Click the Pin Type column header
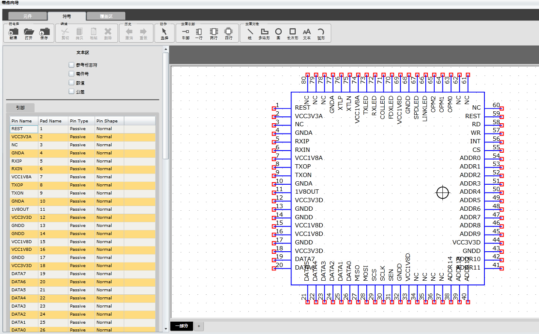This screenshot has height=334, width=539. [81, 121]
